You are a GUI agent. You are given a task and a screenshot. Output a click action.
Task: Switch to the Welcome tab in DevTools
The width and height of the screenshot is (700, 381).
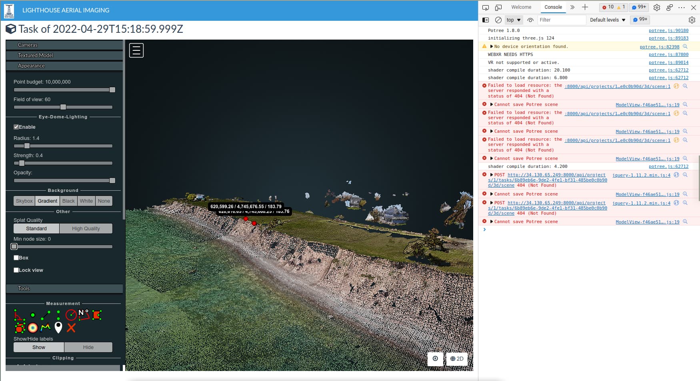pyautogui.click(x=521, y=7)
